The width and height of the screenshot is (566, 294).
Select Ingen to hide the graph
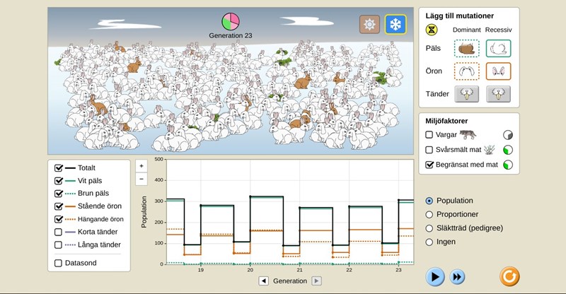coord(429,242)
